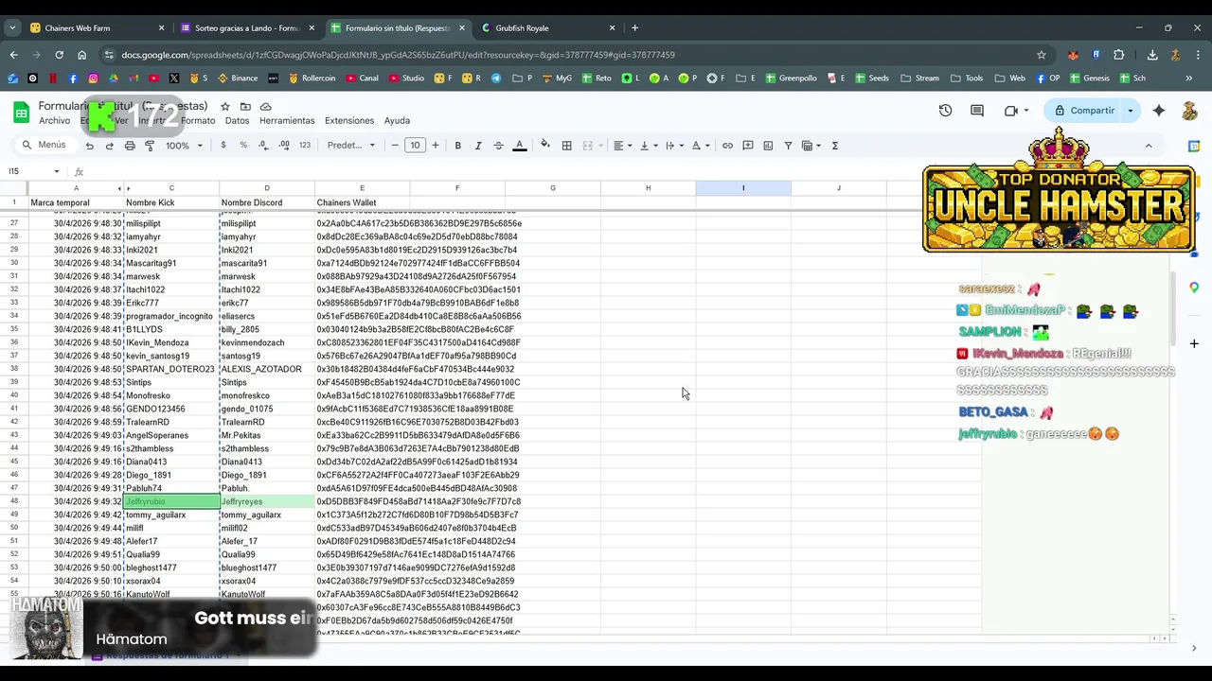Insert a comment from toolbar
The width and height of the screenshot is (1212, 681).
748,146
